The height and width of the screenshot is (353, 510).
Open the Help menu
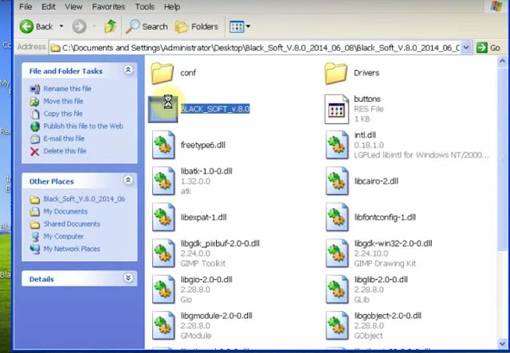click(x=172, y=6)
